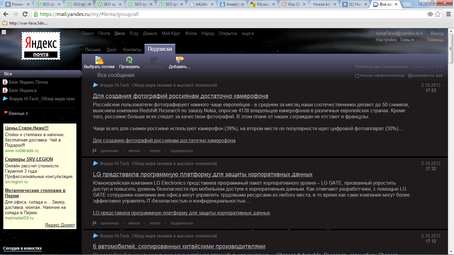Click browser back arrow
Viewport: 454px width, 255px height.
point(6,14)
